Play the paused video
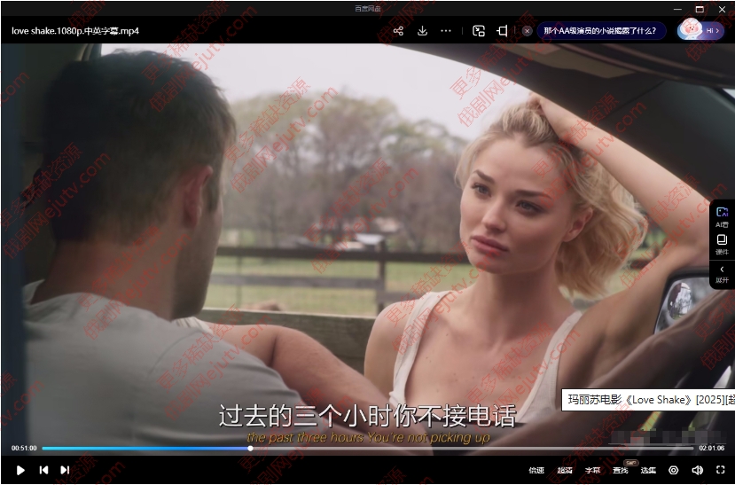 (x=20, y=470)
